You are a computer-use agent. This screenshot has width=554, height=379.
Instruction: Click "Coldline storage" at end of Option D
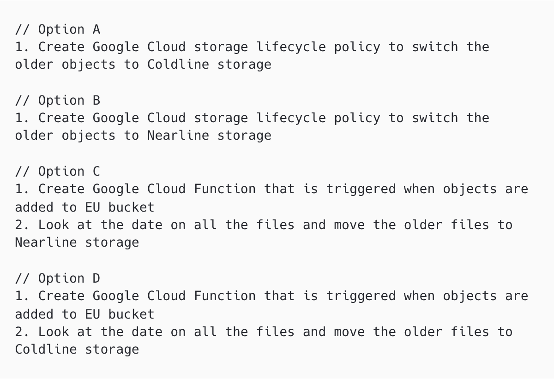77,349
